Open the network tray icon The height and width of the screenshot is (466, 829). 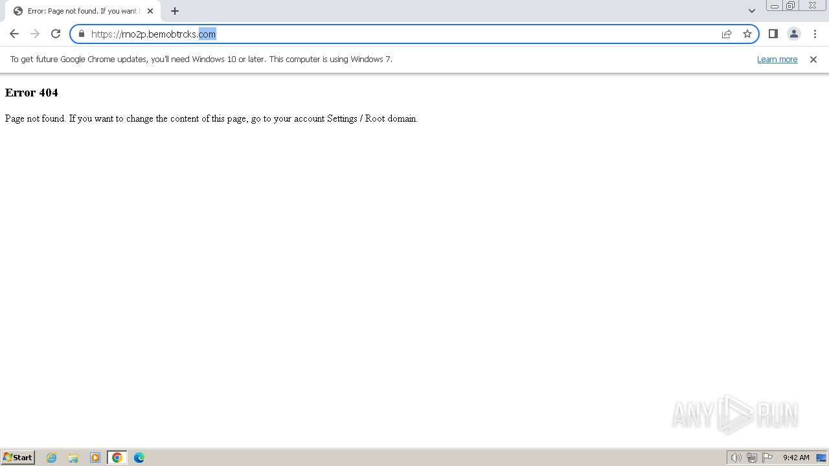click(752, 458)
